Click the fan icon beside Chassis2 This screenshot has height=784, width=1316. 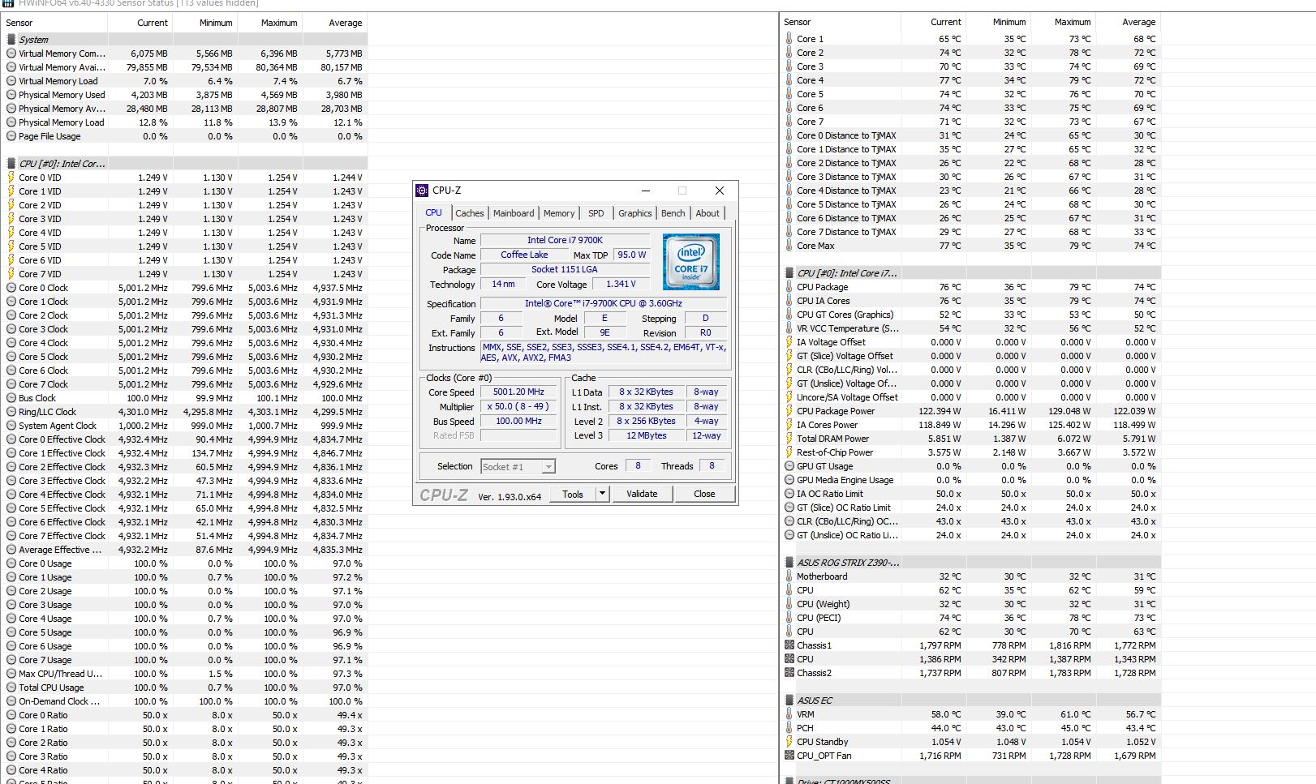pyautogui.click(x=789, y=673)
